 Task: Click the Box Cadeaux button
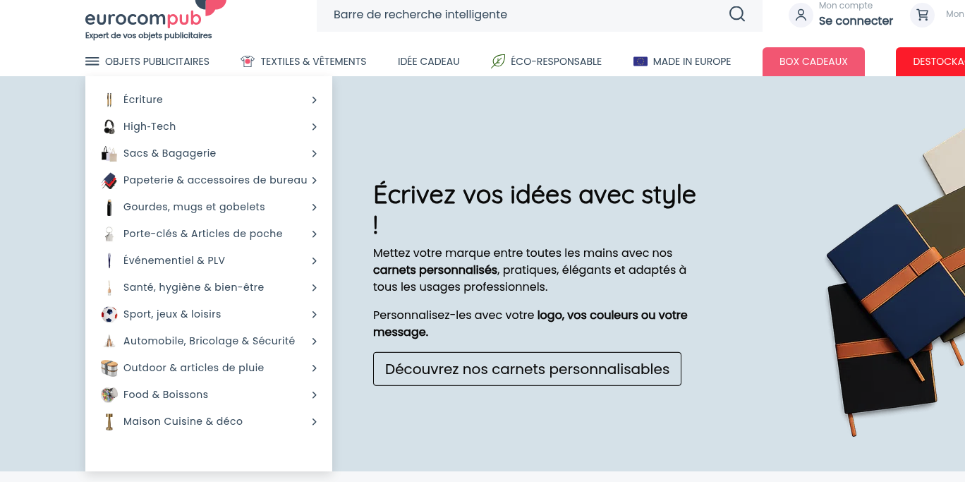813,61
